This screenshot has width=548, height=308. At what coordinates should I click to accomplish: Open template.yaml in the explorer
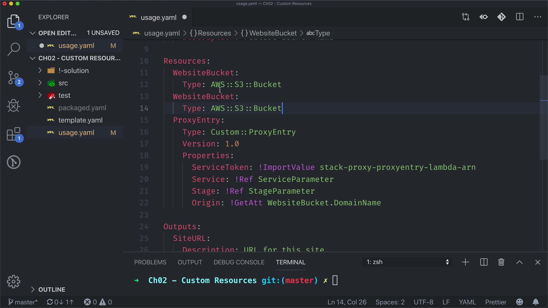80,120
